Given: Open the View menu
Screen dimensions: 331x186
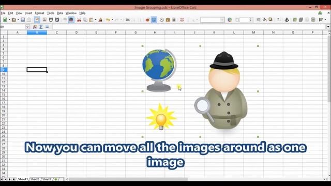Looking at the screenshot, I should pyautogui.click(x=19, y=13).
